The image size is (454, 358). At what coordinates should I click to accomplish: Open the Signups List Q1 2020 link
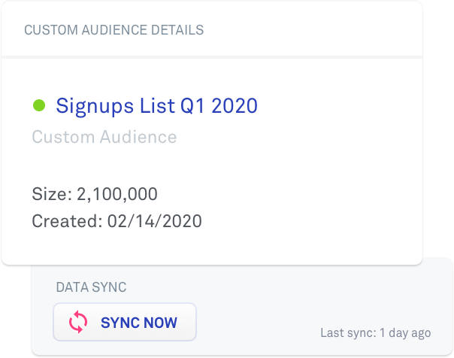coord(156,106)
